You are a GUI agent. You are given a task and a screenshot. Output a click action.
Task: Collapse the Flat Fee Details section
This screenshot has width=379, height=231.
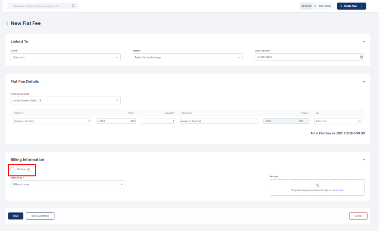tap(363, 81)
